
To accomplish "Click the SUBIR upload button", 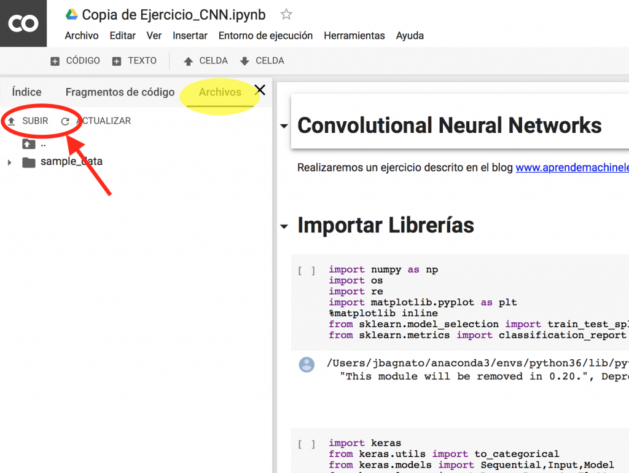I will (x=29, y=121).
